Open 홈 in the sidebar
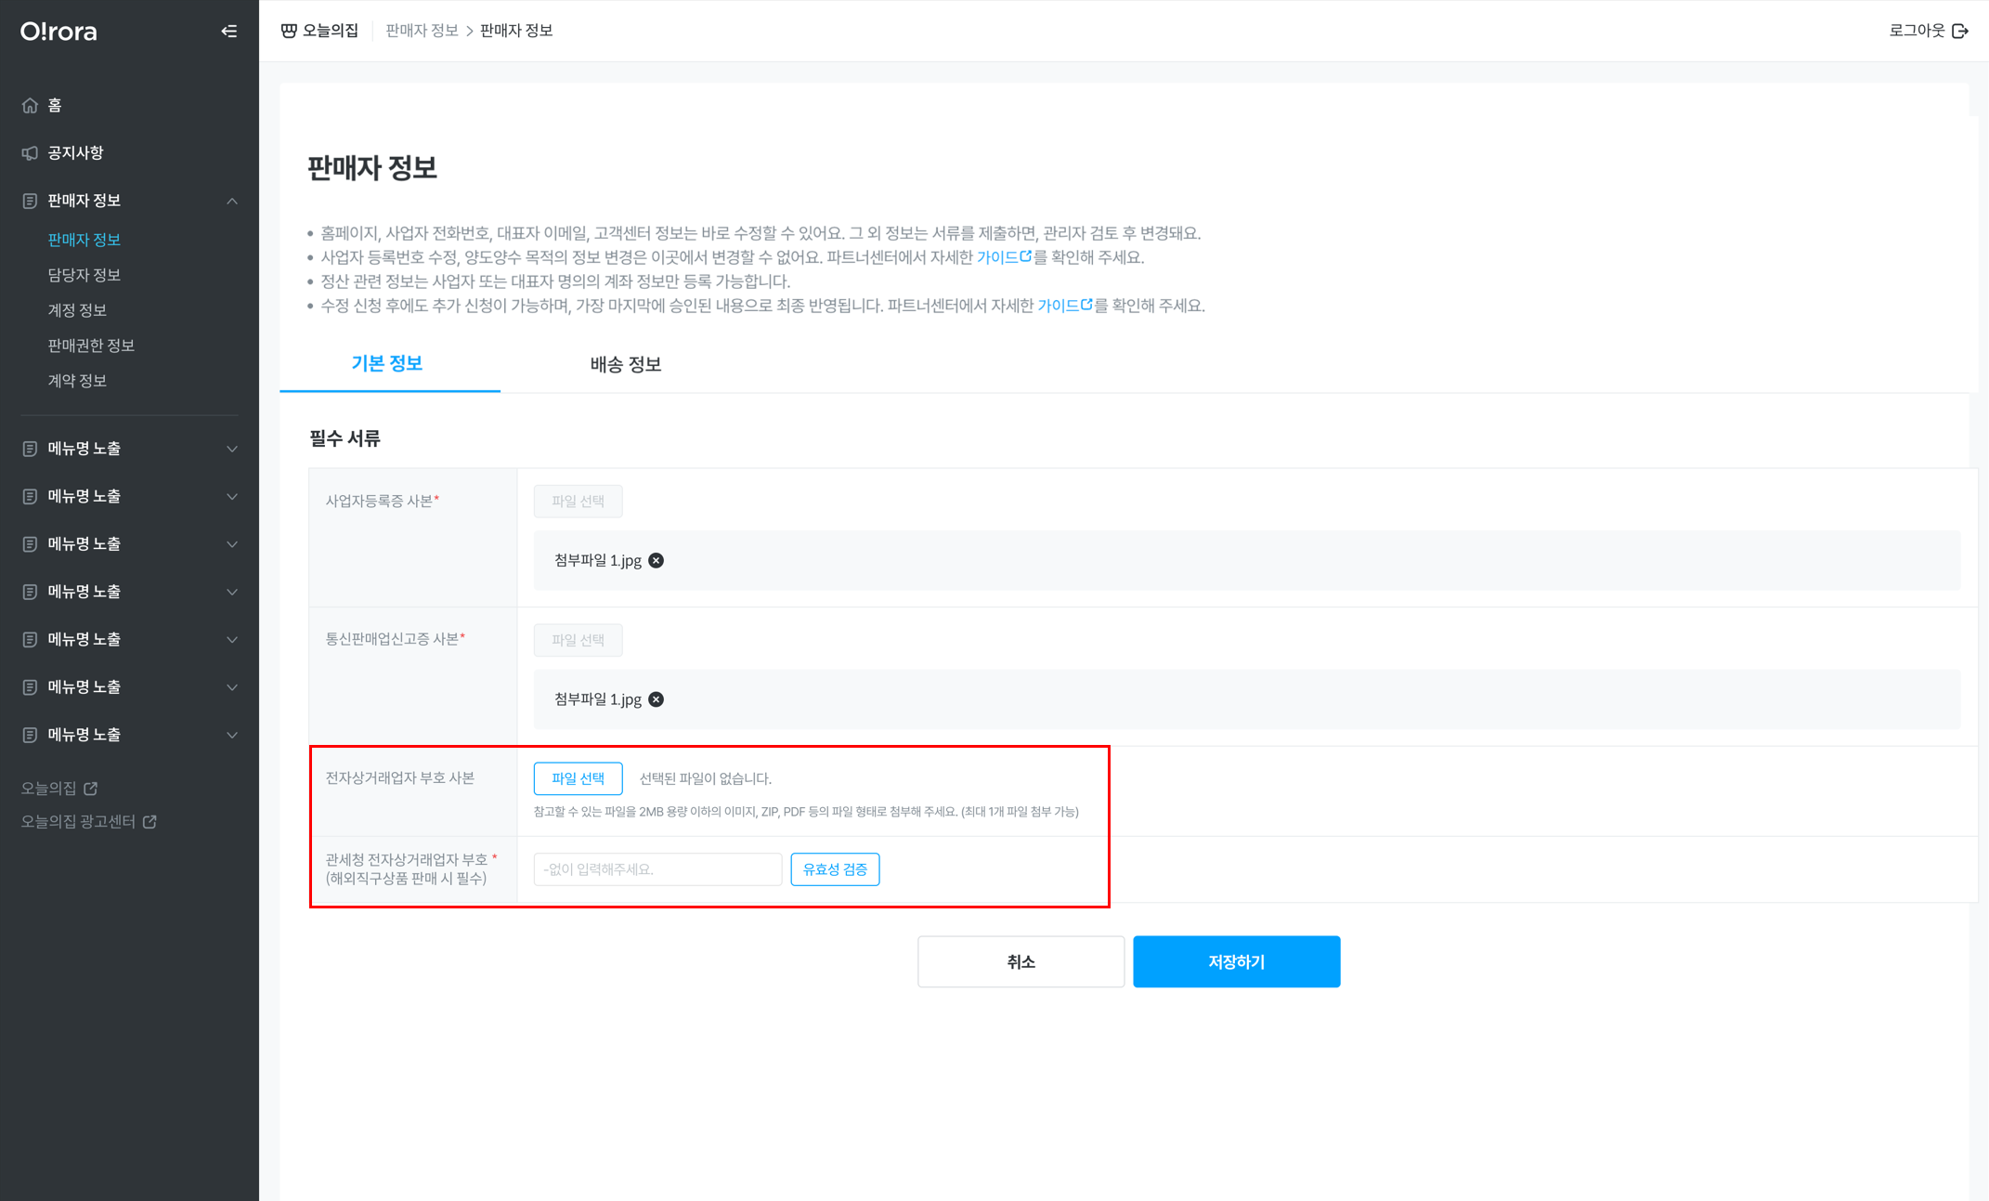The width and height of the screenshot is (1989, 1201). [x=55, y=106]
